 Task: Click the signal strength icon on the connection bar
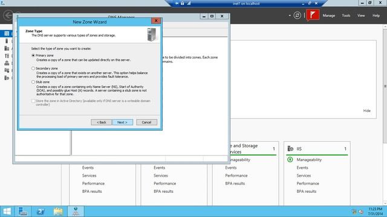(x=189, y=4)
